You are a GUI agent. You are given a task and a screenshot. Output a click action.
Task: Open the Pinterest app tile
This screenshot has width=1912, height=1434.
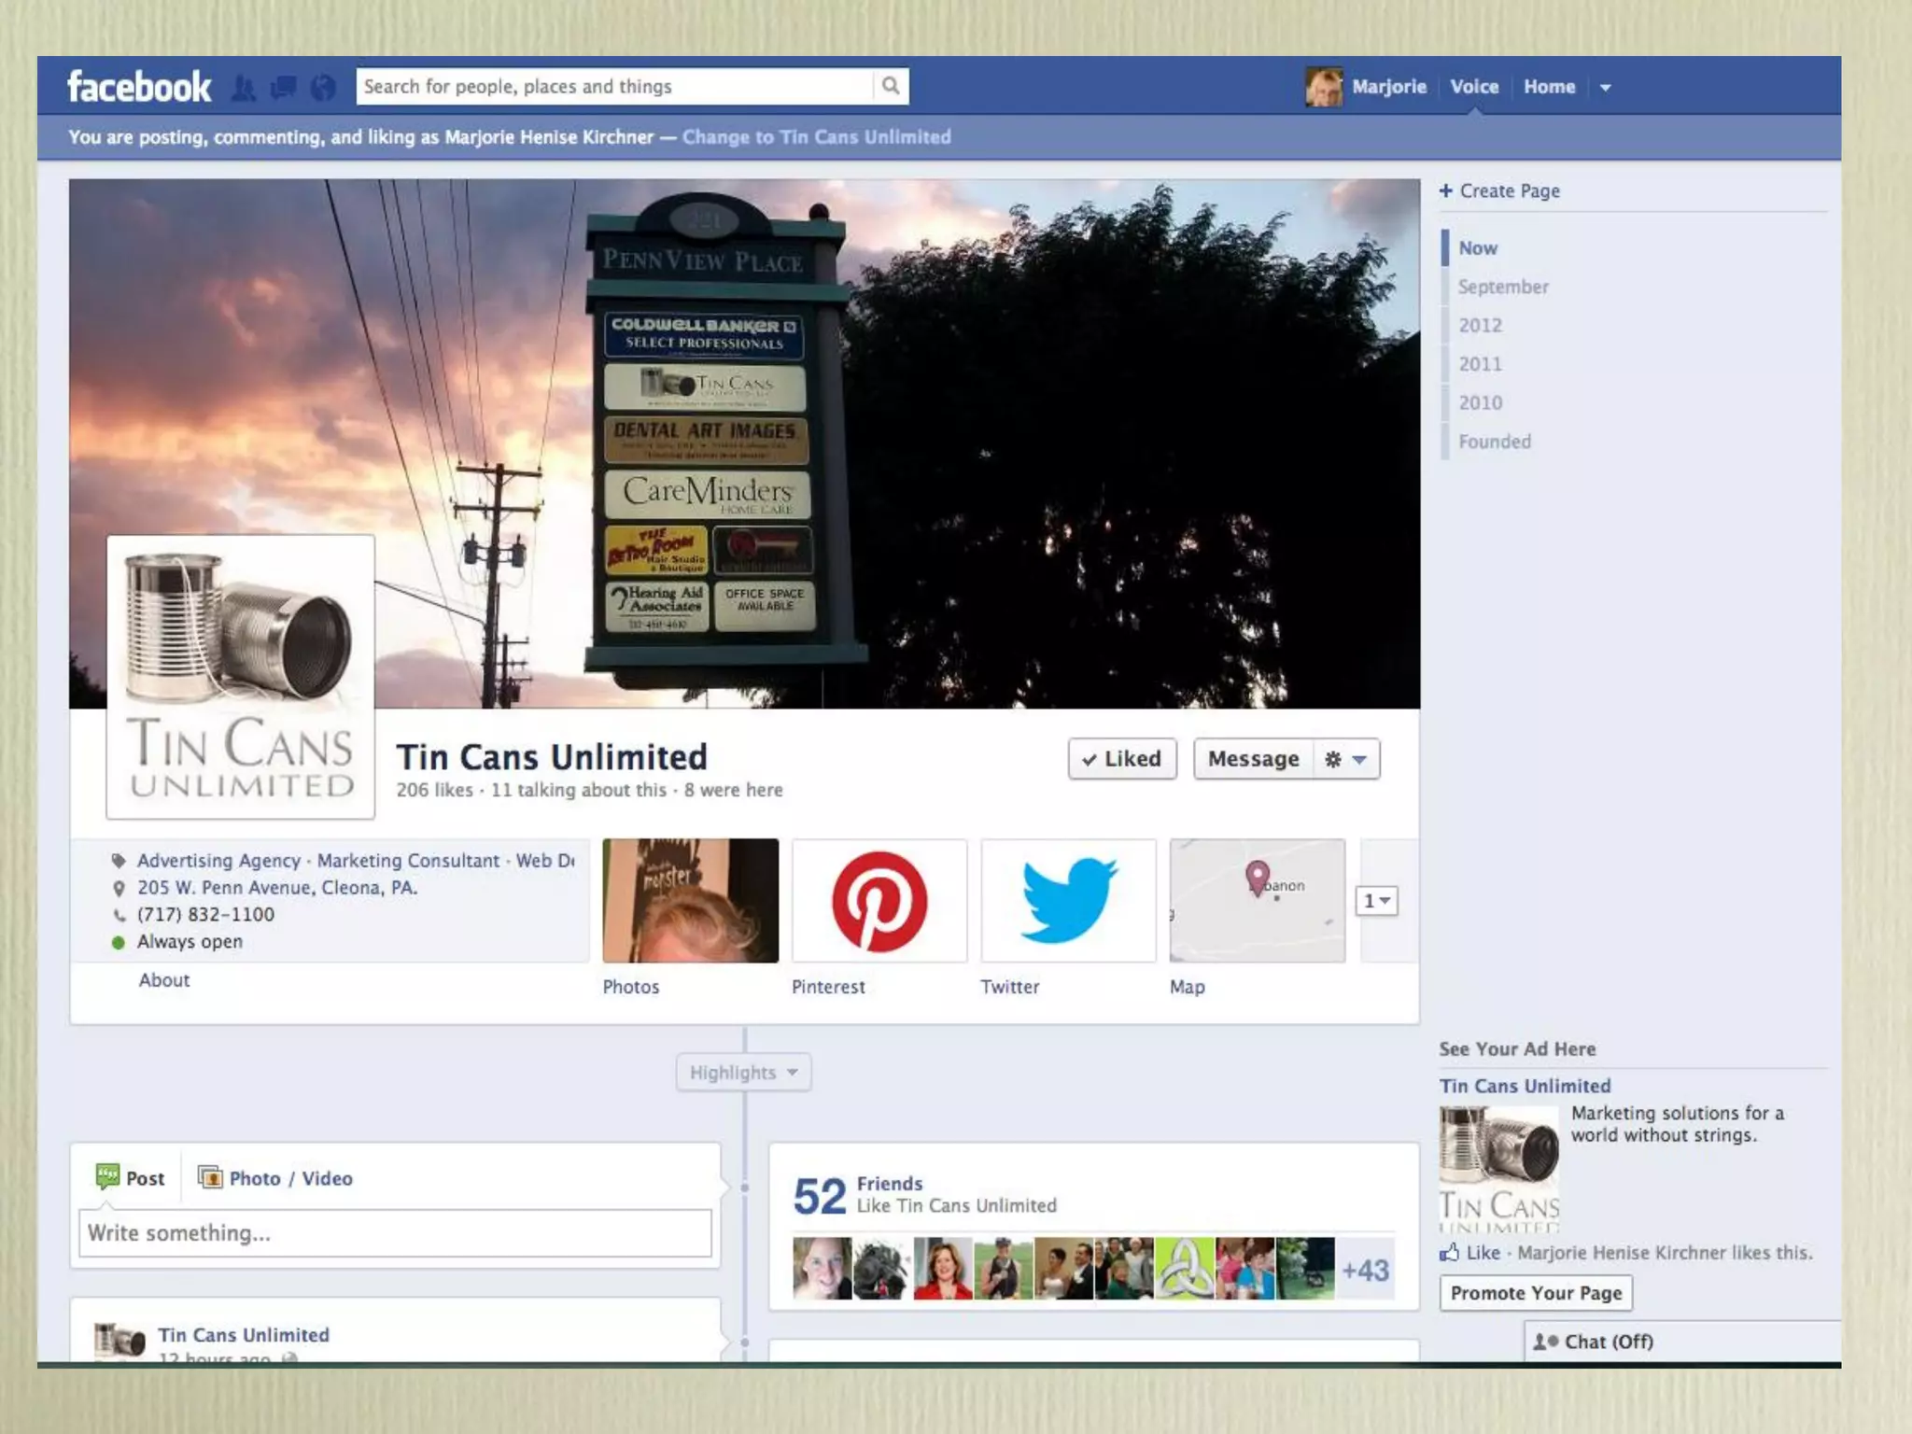(x=879, y=901)
